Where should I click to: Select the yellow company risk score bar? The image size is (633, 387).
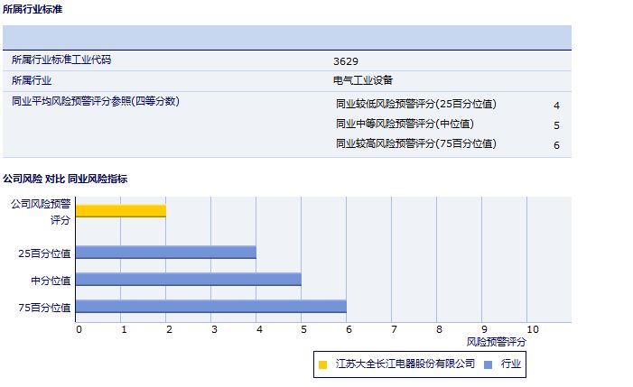(121, 211)
